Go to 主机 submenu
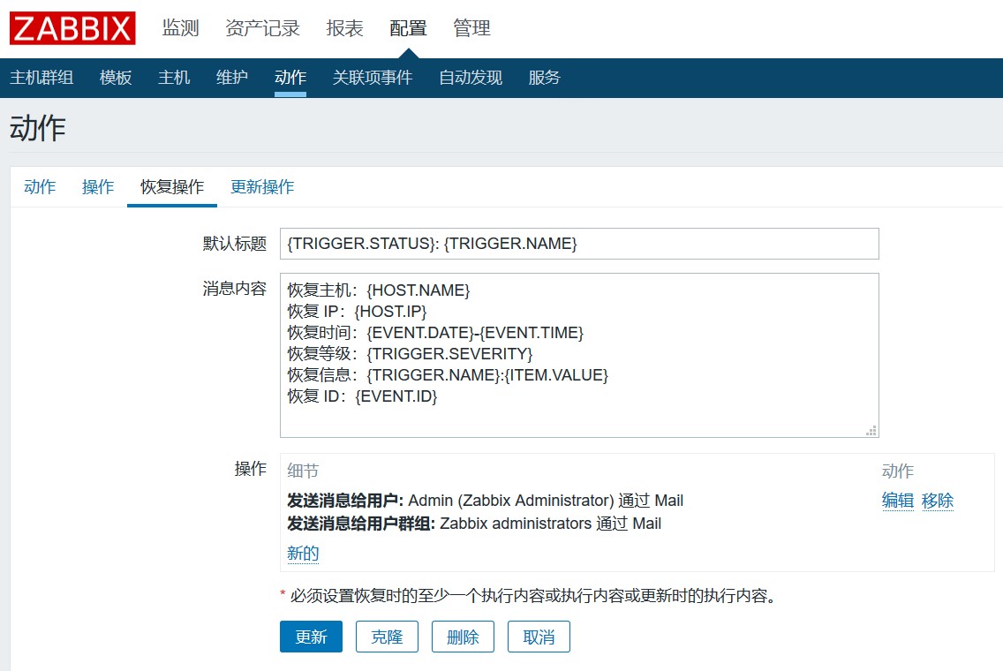Screen dimensions: 1003x671 (174, 78)
